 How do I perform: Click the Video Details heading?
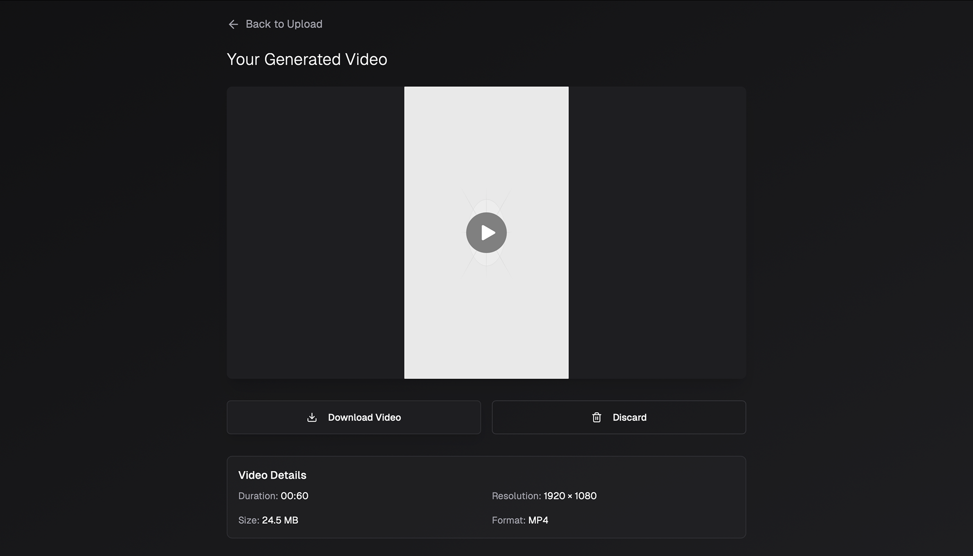point(272,475)
